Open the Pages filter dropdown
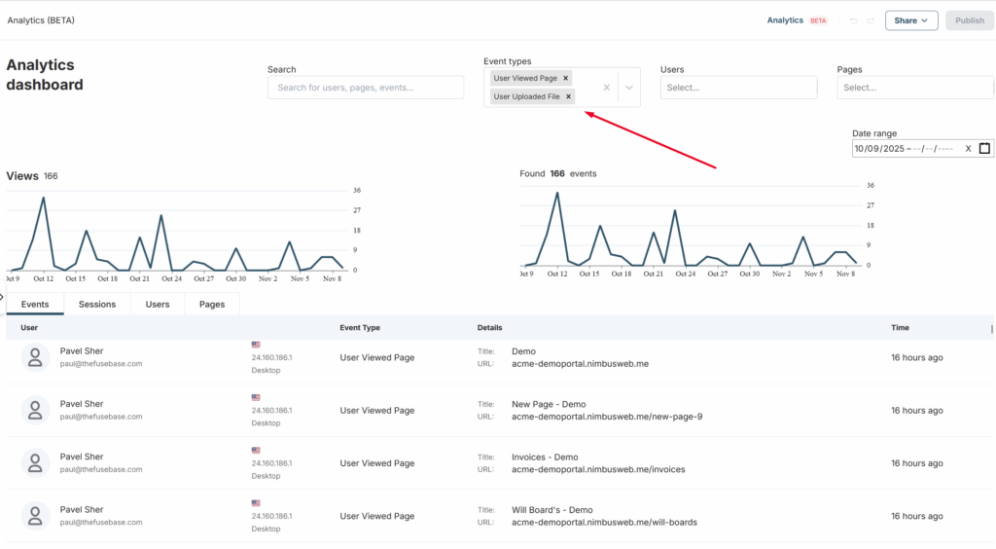The image size is (996, 549). [913, 88]
